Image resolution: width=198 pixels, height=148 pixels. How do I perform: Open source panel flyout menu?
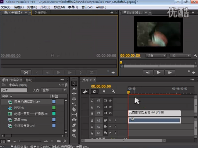pyautogui.click(x=112, y=12)
